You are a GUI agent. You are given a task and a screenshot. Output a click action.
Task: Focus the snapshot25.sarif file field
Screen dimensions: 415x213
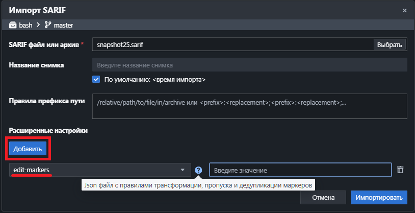[232, 44]
